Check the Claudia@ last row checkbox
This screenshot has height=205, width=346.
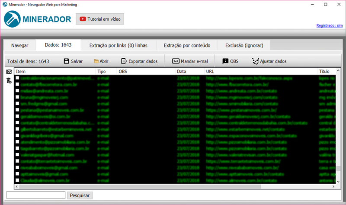(x=17, y=180)
